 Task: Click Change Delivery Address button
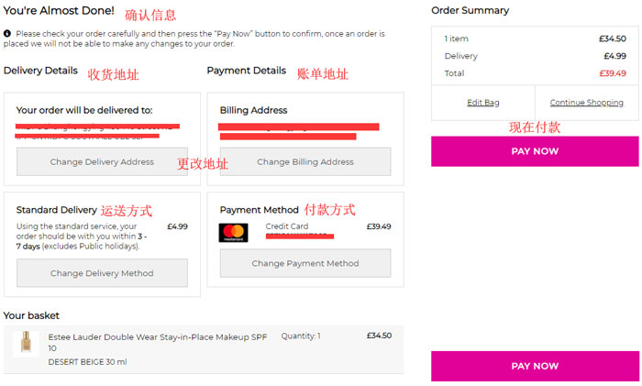102,161
